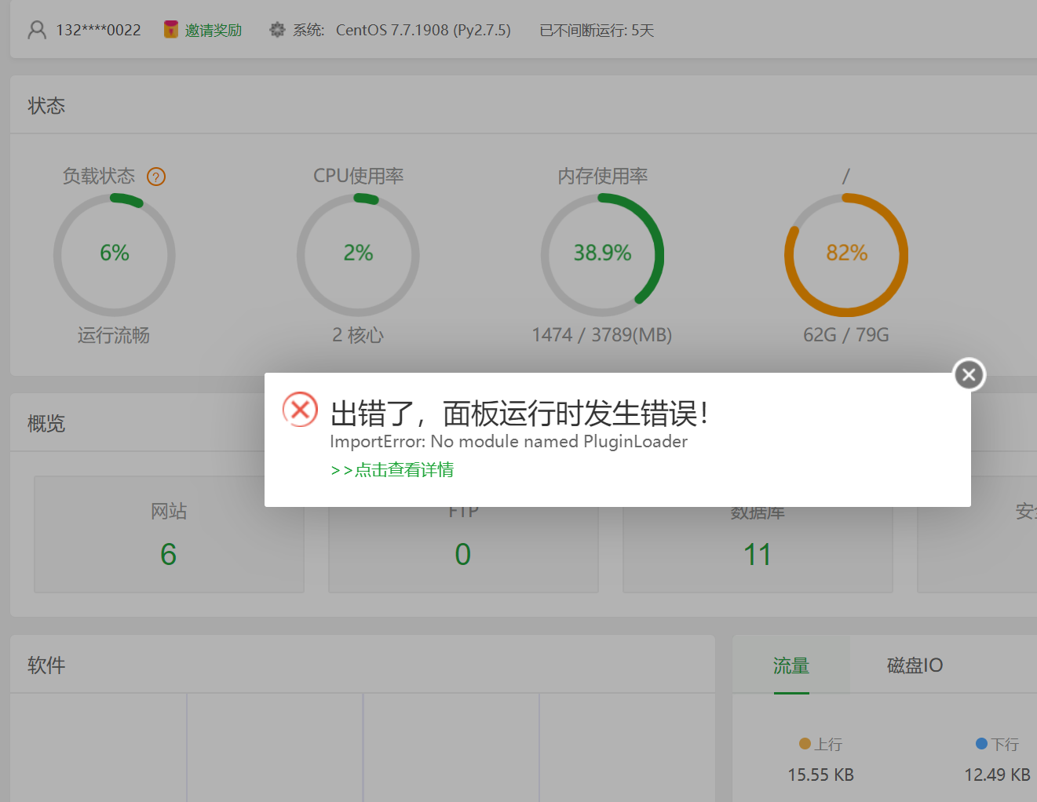Click the system gear icon
1037x802 pixels.
pyautogui.click(x=277, y=30)
